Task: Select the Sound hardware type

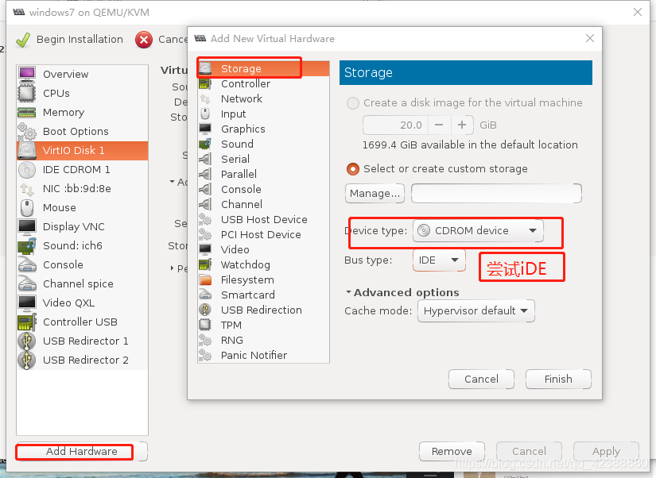Action: 236,144
